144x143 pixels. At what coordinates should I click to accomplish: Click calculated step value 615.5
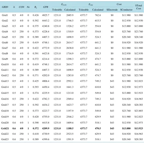pos(98,21)
